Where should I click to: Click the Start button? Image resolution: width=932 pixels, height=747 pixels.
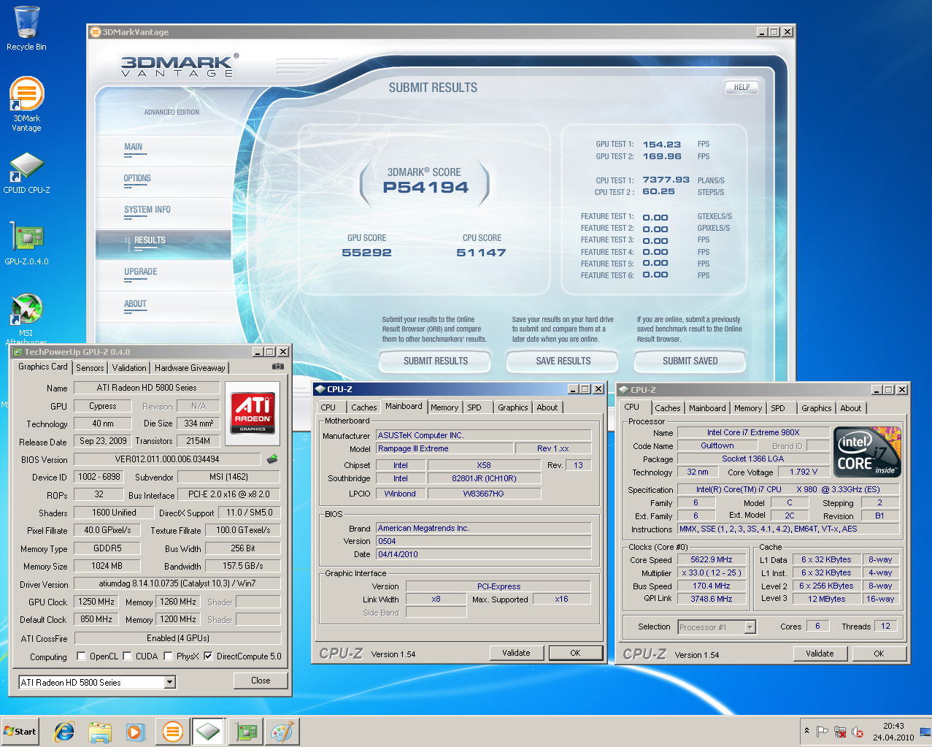click(x=20, y=731)
